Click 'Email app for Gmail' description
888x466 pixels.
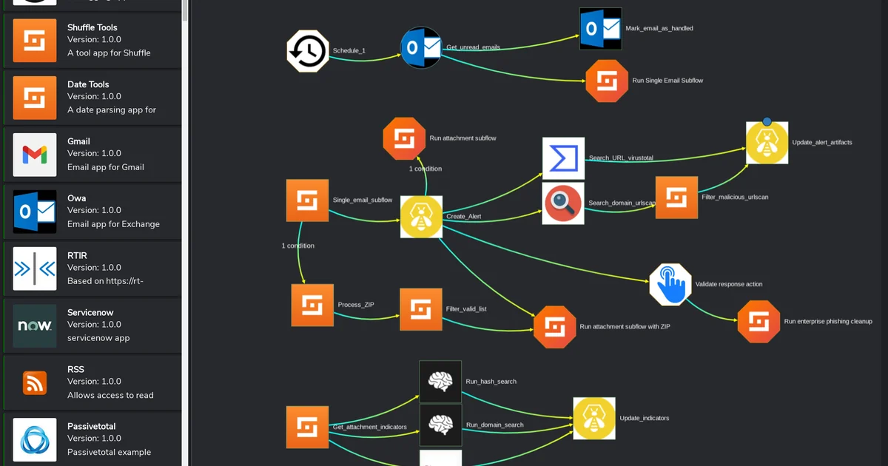[106, 167]
